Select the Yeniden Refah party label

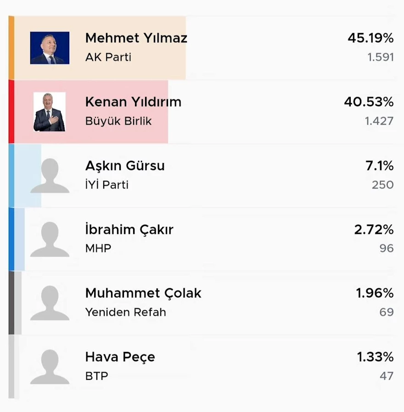tap(125, 312)
